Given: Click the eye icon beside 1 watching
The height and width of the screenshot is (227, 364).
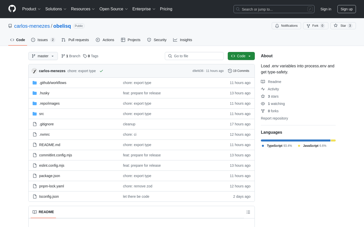Looking at the screenshot, I should click(x=263, y=104).
